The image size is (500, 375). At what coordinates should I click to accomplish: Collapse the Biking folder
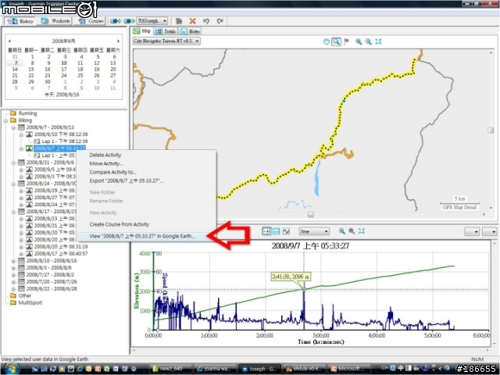click(5, 120)
